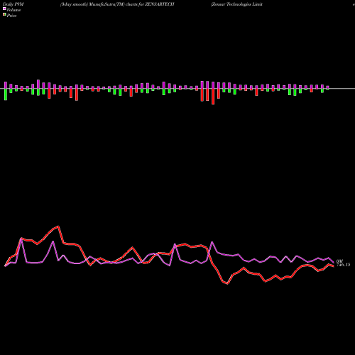The image size is (355, 355).
Task: Click the Volume legend color swatch
Action: click(x=4, y=9)
